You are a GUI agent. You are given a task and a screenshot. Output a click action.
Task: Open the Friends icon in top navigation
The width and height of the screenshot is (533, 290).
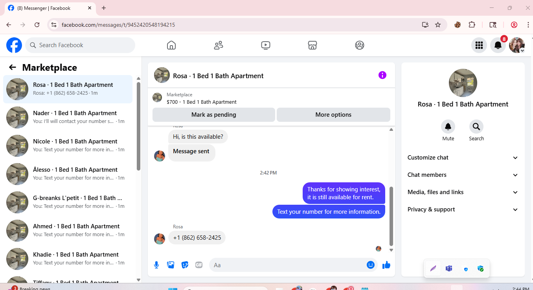(219, 45)
